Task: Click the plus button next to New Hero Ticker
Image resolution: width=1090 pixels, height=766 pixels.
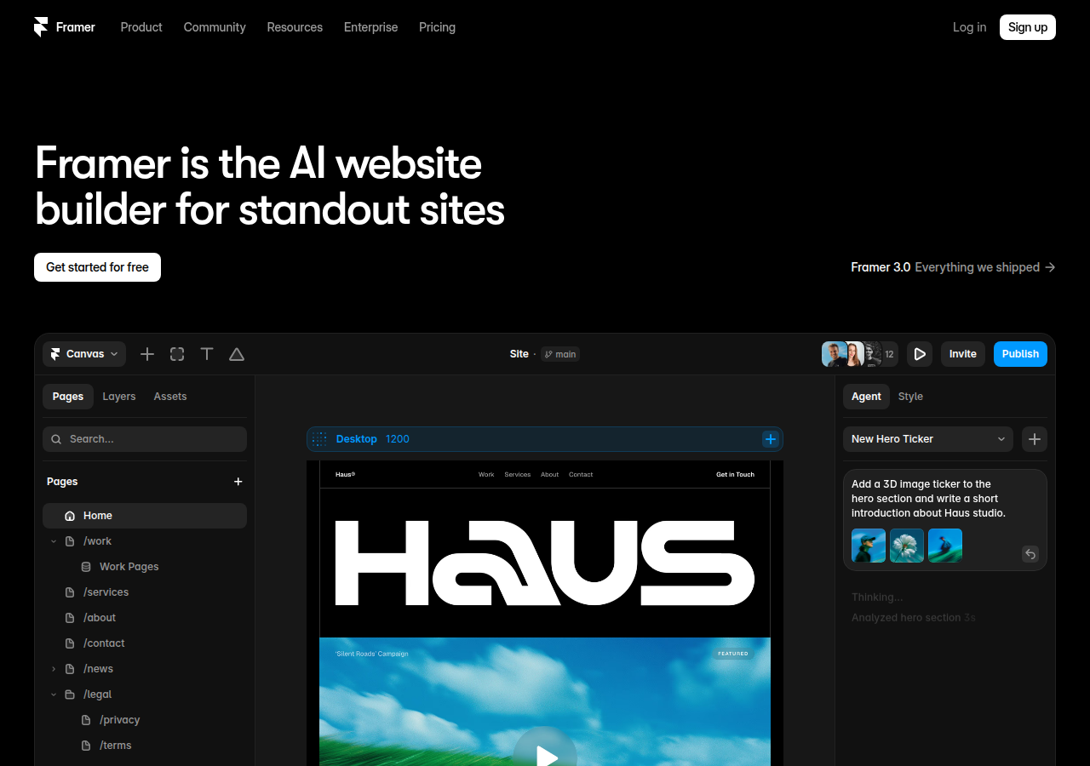Action: tap(1035, 439)
